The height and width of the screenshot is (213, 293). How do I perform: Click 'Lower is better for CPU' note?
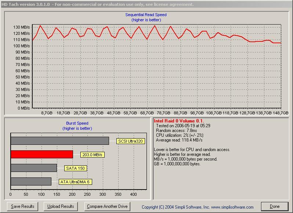click(x=192, y=150)
